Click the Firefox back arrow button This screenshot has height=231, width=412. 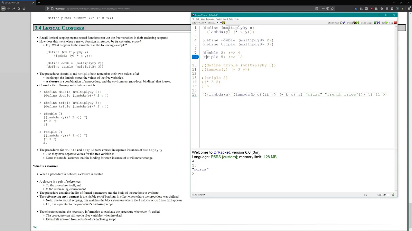[3, 9]
